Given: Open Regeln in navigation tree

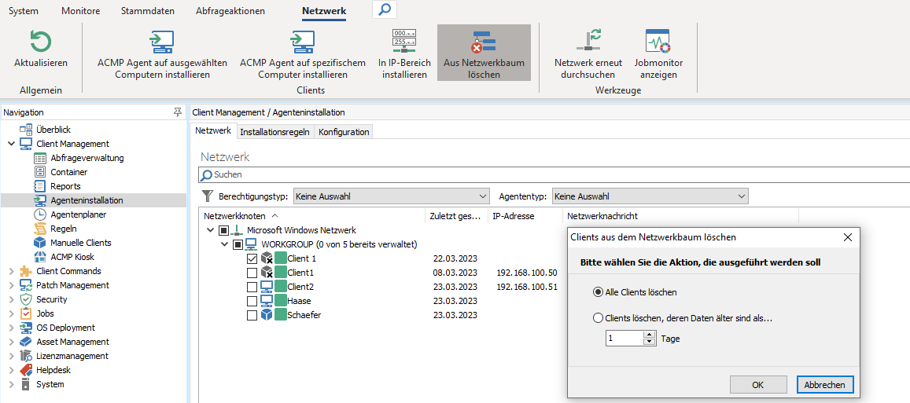Looking at the screenshot, I should tap(63, 229).
